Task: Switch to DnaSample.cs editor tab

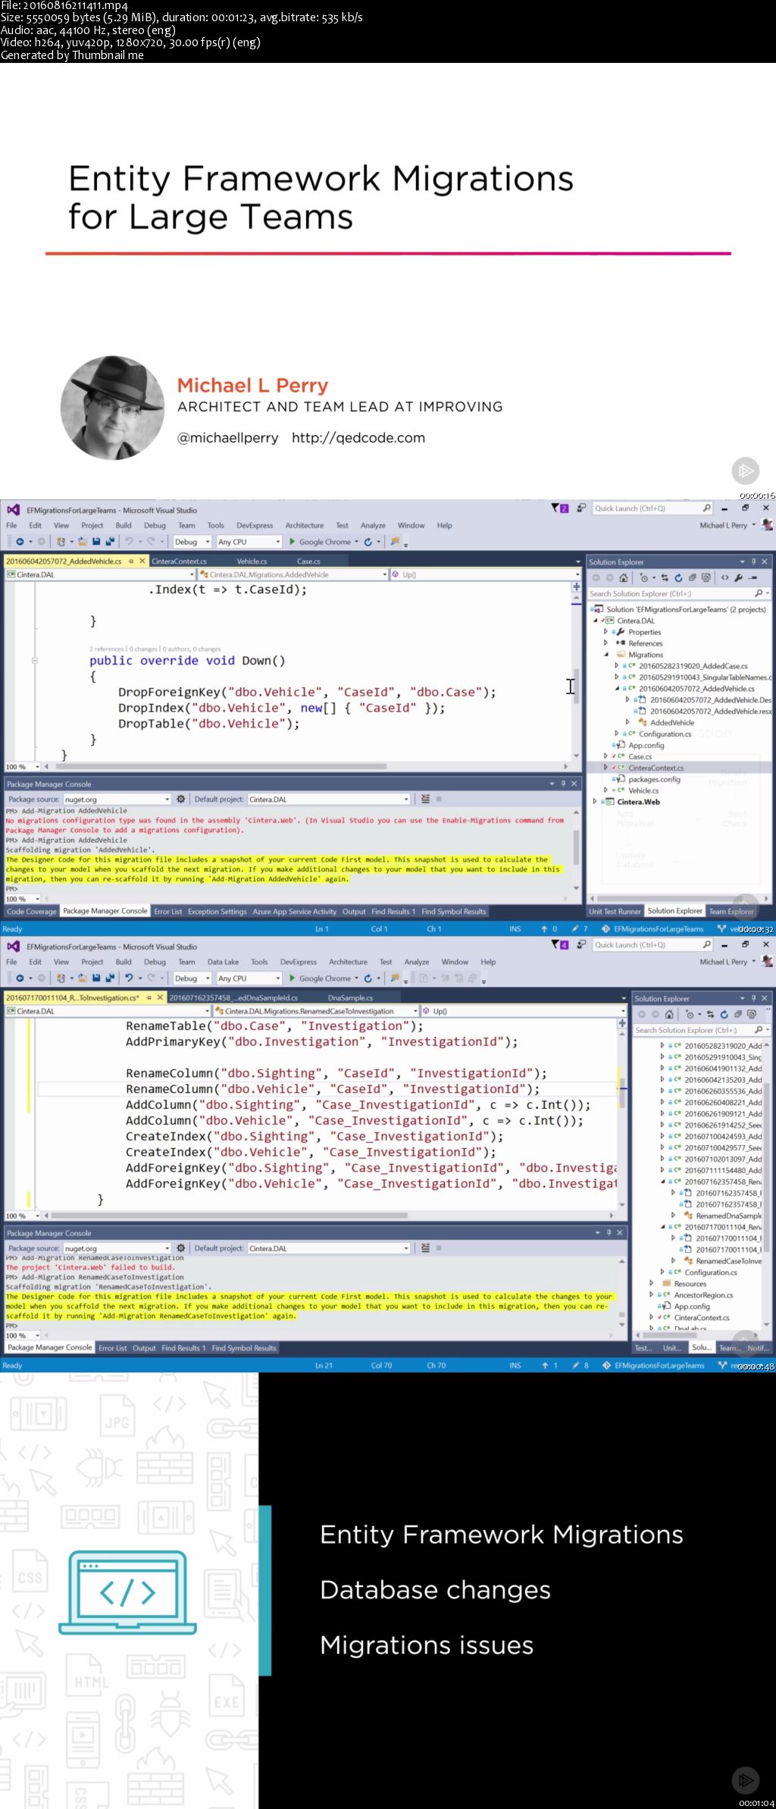Action: pos(350,998)
